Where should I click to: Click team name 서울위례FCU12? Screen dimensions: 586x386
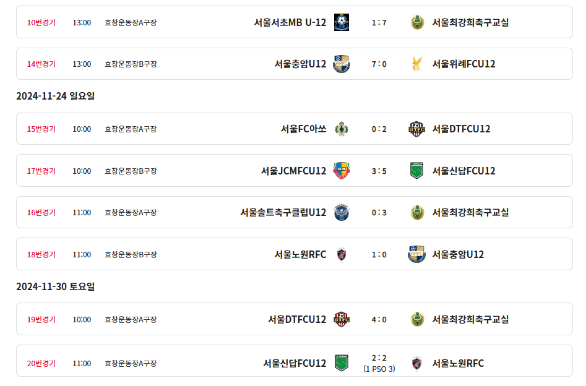pyautogui.click(x=463, y=64)
